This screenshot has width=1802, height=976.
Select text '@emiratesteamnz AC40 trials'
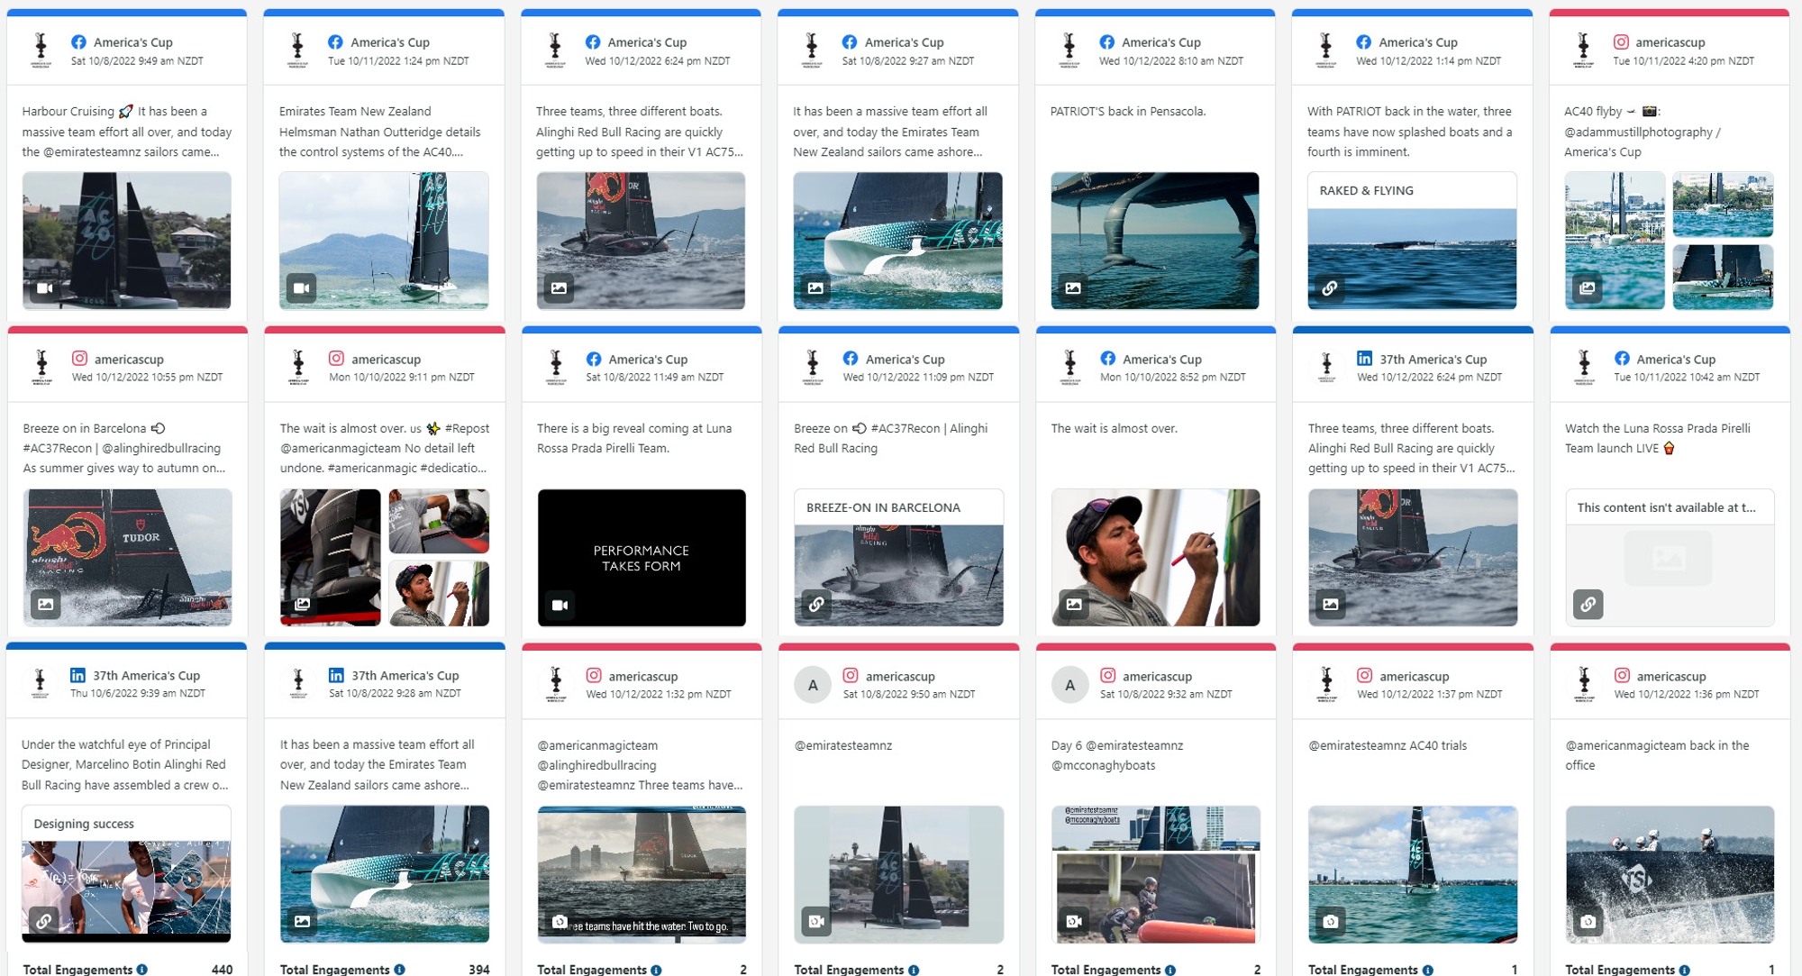tap(1388, 745)
